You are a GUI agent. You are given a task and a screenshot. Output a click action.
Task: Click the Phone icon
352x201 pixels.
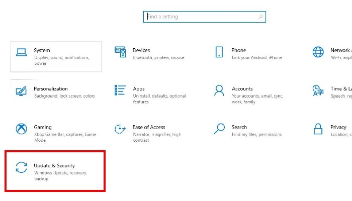(219, 52)
